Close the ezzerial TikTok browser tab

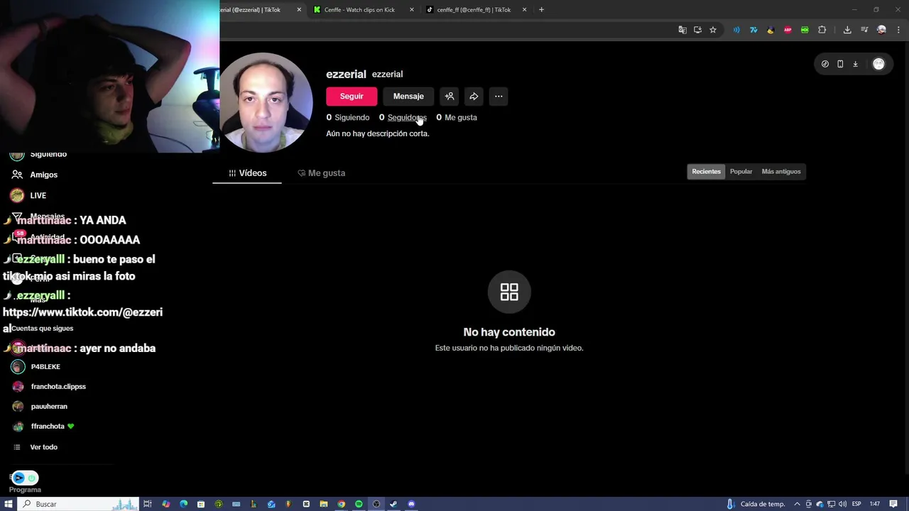tap(299, 10)
